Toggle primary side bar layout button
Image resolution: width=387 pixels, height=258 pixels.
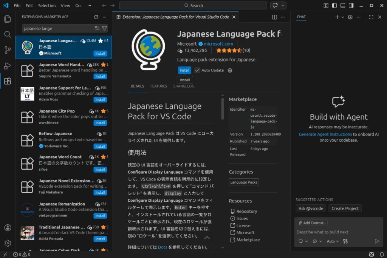tap(334, 6)
